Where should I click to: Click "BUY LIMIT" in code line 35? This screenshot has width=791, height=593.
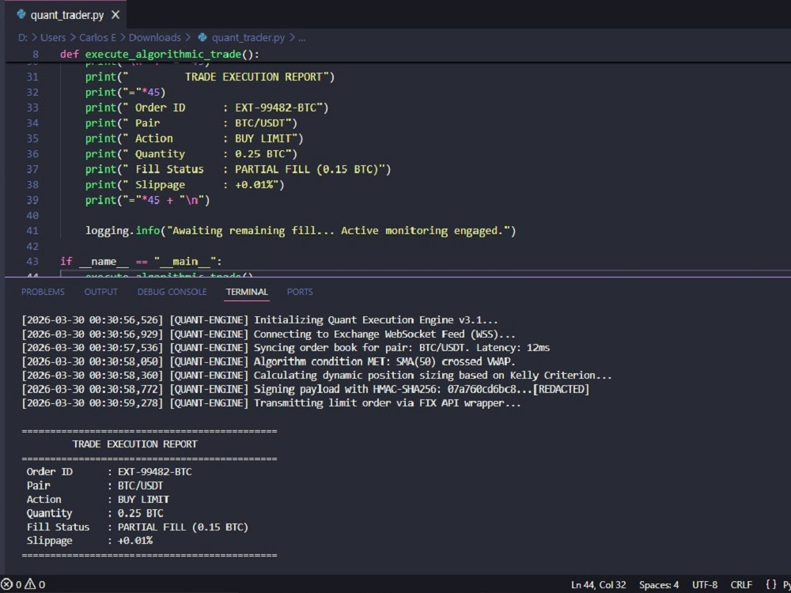(x=263, y=138)
